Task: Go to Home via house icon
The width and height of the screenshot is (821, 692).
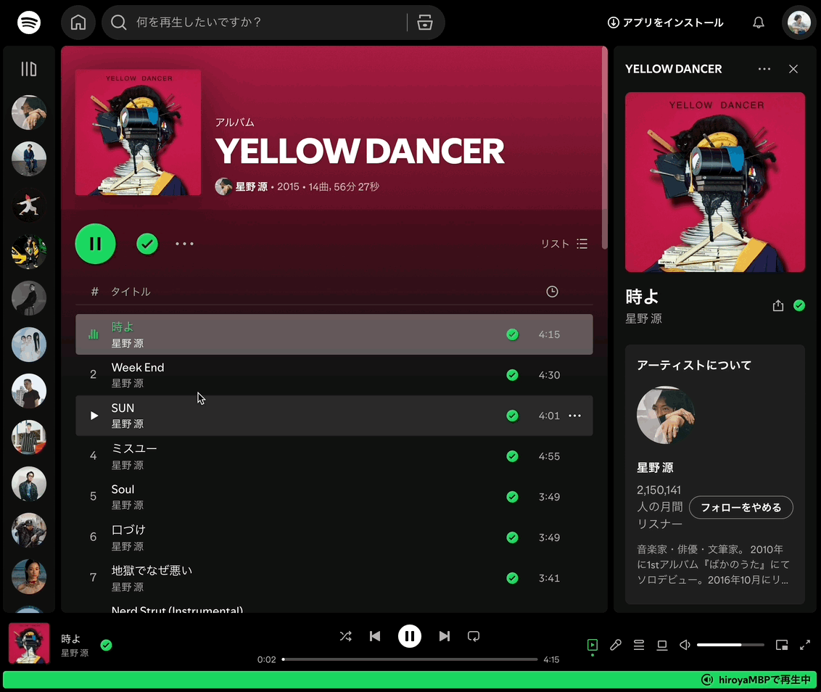Action: tap(78, 22)
